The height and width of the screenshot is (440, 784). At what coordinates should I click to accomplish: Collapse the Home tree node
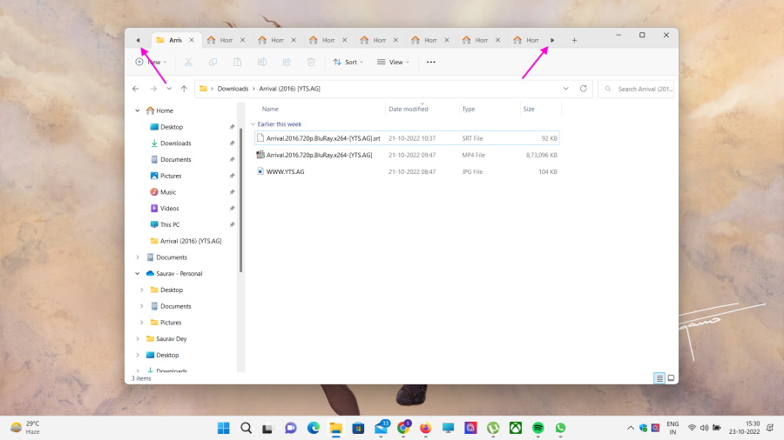tap(138, 110)
